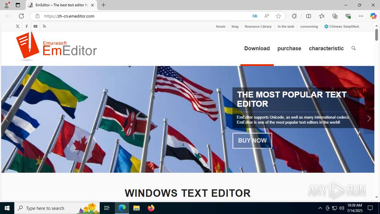
Task: Open the RSS feed icon
Action: click(x=44, y=26)
